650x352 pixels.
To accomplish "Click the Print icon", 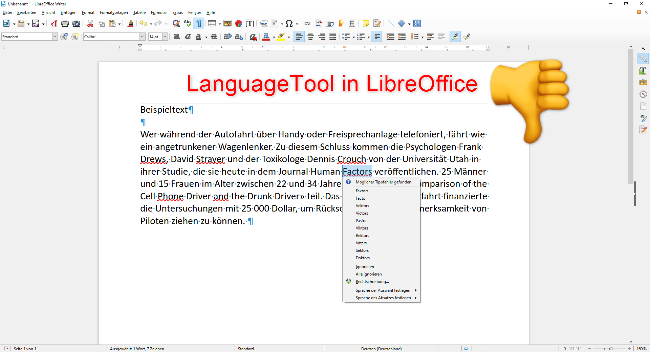I will point(65,23).
